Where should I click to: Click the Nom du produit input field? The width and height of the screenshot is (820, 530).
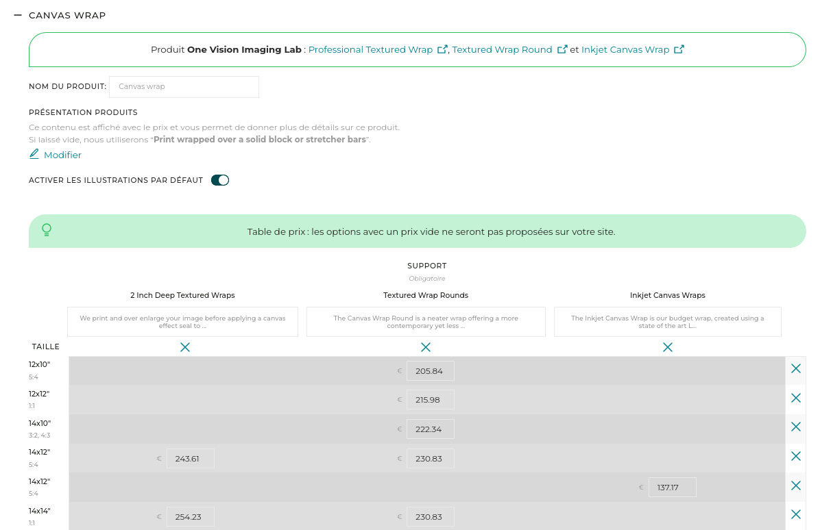(x=184, y=87)
